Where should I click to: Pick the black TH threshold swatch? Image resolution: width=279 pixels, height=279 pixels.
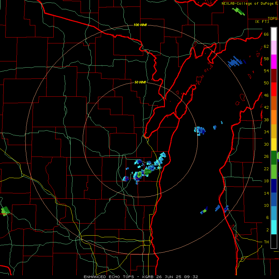pos(274,241)
